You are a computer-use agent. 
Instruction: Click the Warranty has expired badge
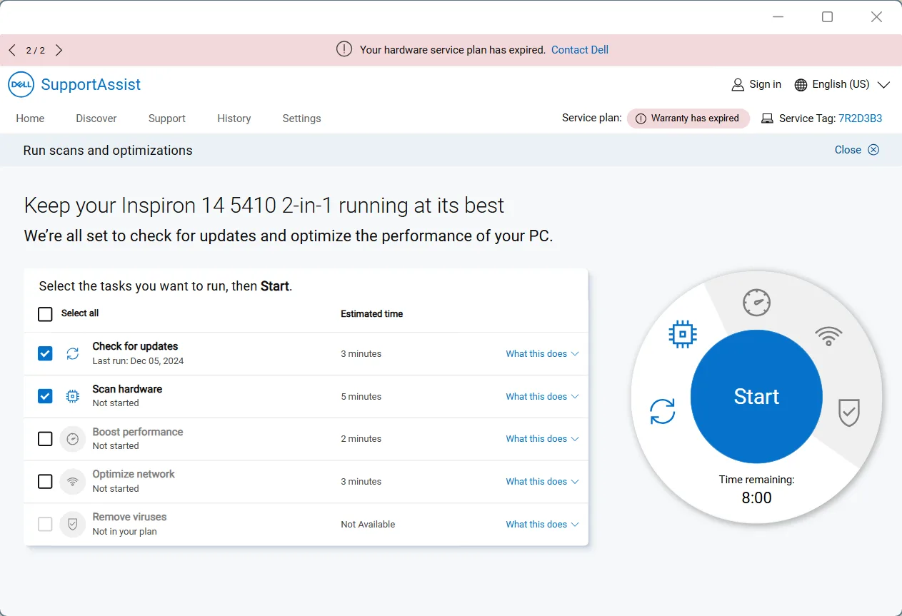(x=688, y=118)
